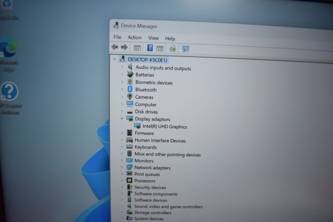Select Intel(R) UHD Graphics device
The height and width of the screenshot is (222, 333).
point(165,126)
